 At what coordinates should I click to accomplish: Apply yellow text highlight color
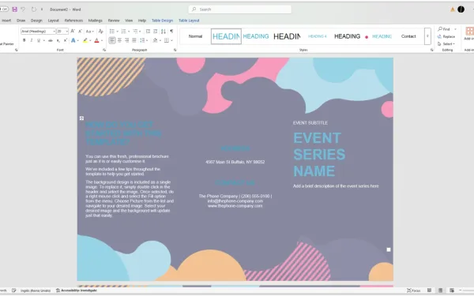click(85, 40)
